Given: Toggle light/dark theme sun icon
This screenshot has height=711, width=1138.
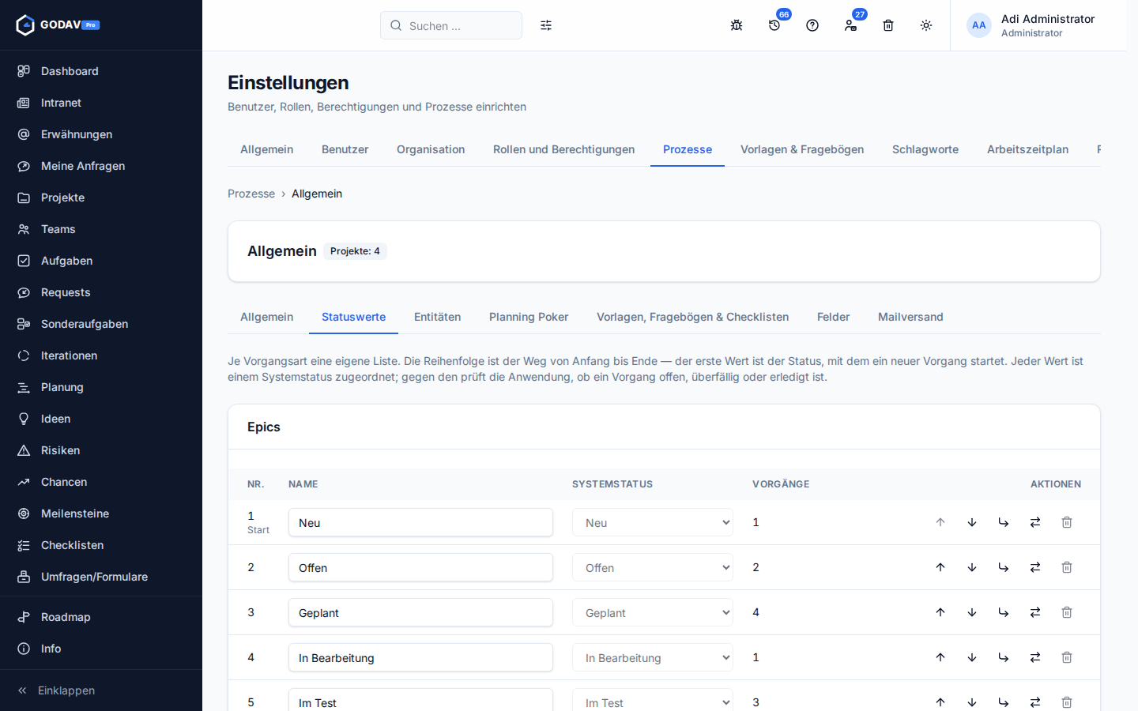Looking at the screenshot, I should point(926,25).
